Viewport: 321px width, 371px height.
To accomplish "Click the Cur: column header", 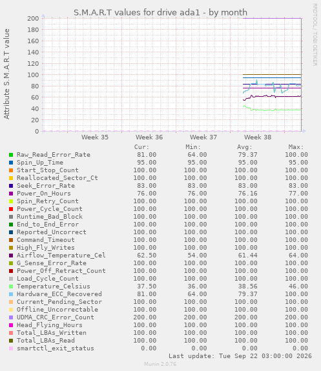I will [x=141, y=147].
